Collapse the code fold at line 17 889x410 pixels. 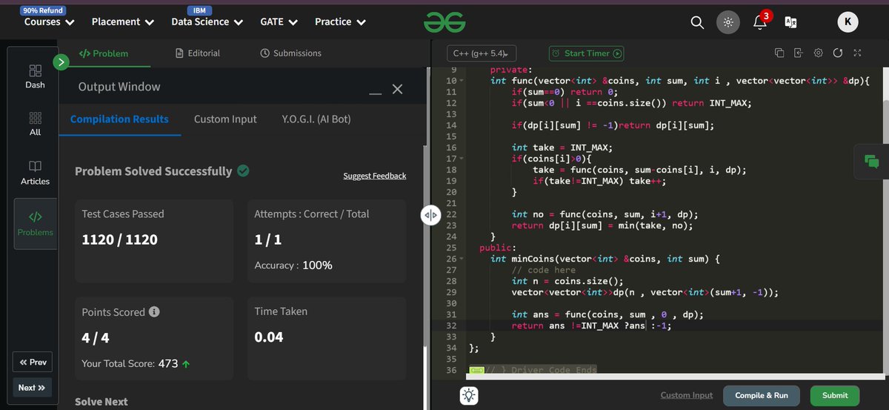(461, 159)
